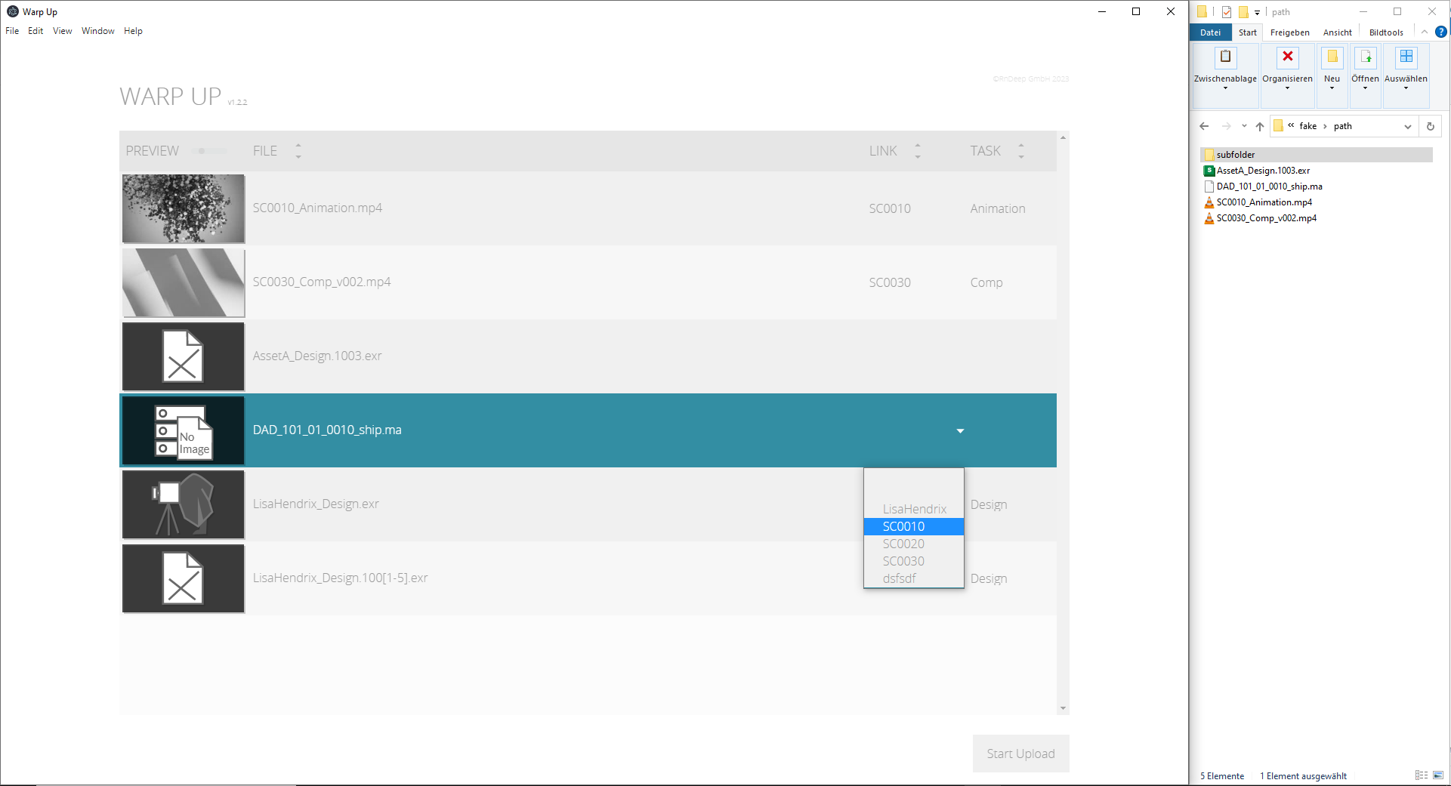This screenshot has height=786, width=1451.
Task: Click the Zwischenablage clipboard icon
Action: [x=1225, y=57]
